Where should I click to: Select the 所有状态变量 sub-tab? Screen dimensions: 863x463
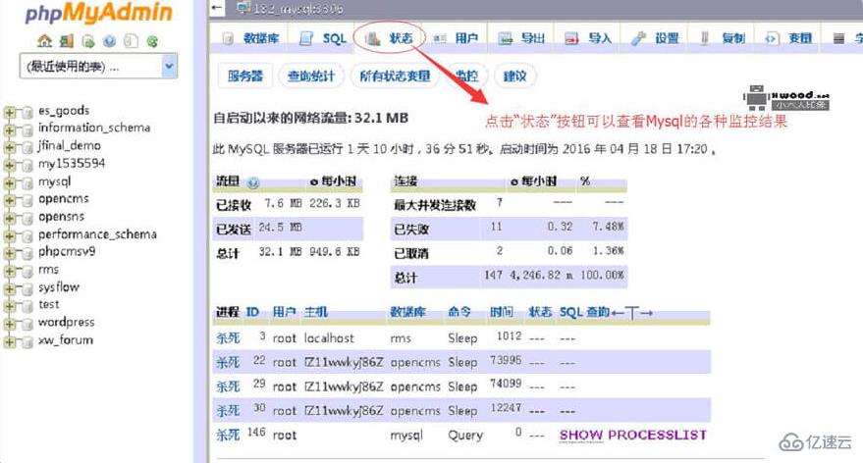tap(395, 76)
